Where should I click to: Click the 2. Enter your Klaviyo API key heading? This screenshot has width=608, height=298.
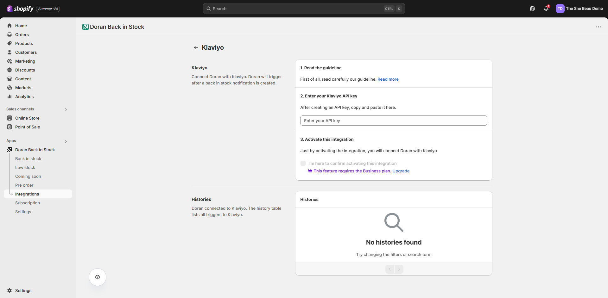click(x=329, y=96)
